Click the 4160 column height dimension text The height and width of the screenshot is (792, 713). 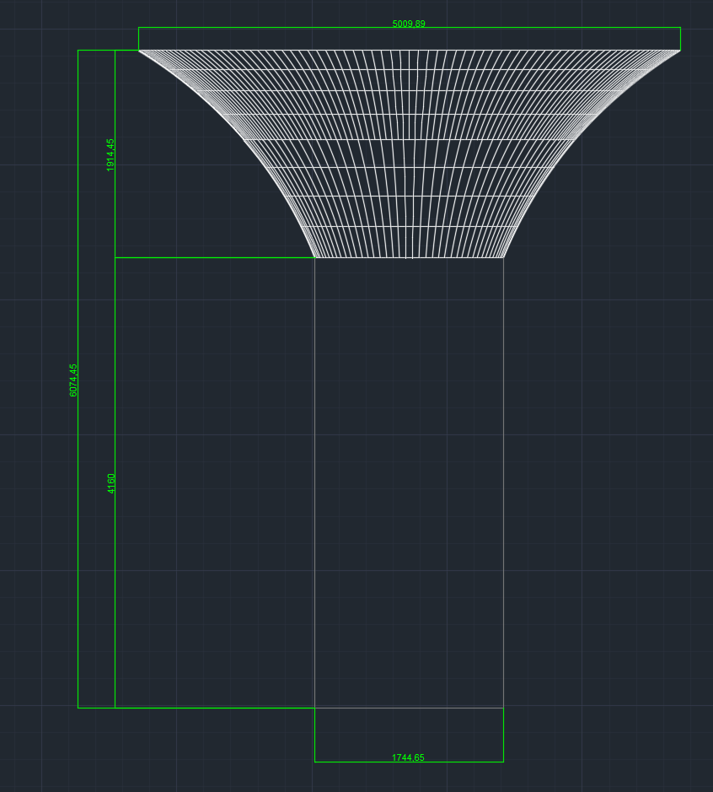tap(111, 483)
